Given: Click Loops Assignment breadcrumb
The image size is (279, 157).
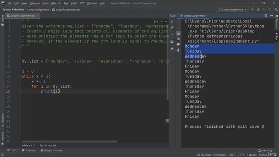Looking at the screenshot, I should [x=38, y=10].
